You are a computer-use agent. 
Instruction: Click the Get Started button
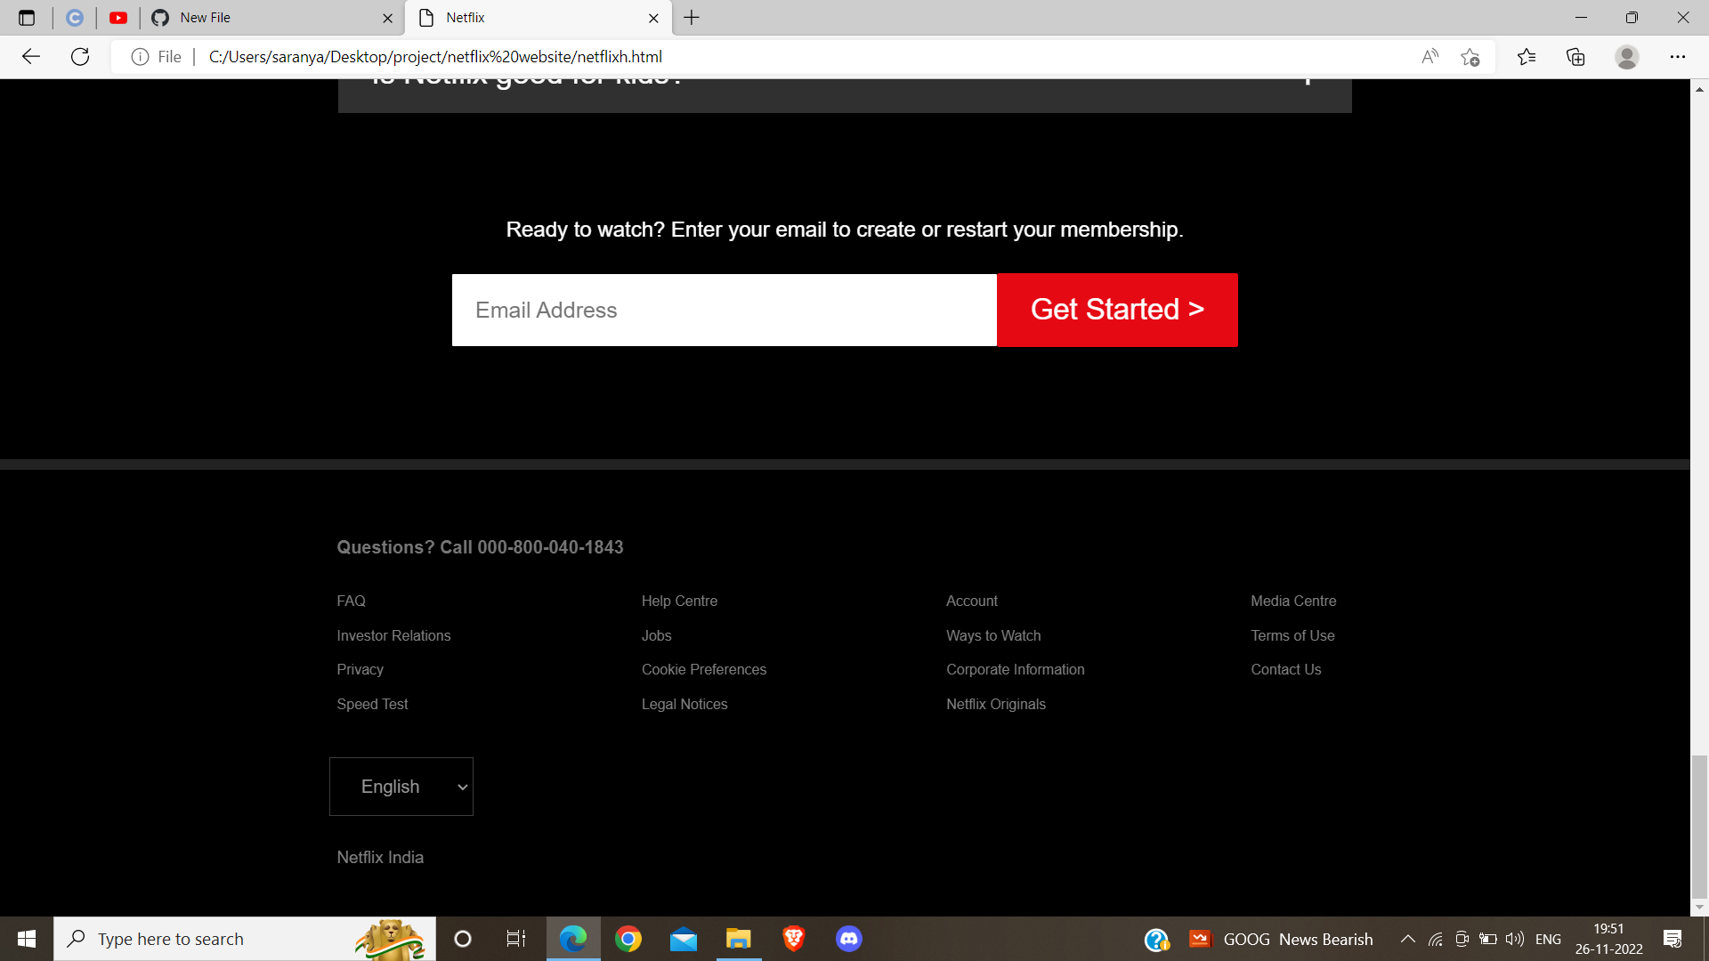coord(1117,310)
